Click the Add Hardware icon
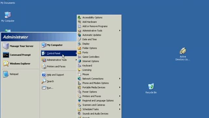The height and width of the screenshot is (118, 209). [79, 22]
